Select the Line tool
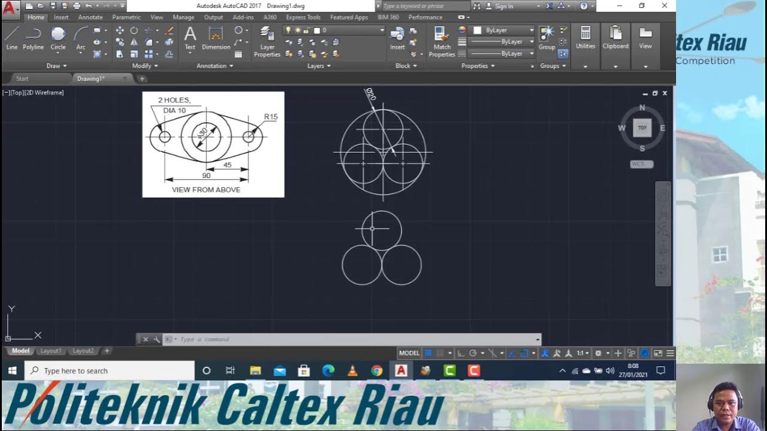767x431 pixels. [x=12, y=38]
